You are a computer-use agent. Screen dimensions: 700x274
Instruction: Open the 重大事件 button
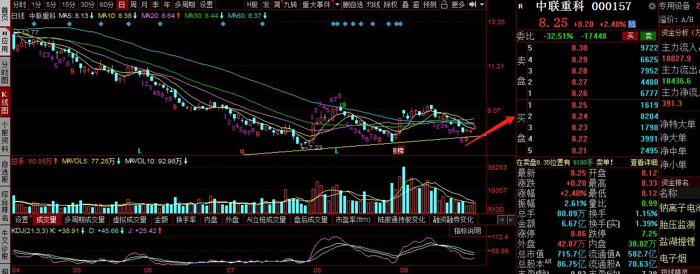316,5
